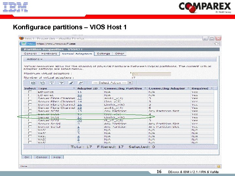Click the OK button
Image resolution: width=235 pixels, height=176 pixels.
click(x=27, y=157)
